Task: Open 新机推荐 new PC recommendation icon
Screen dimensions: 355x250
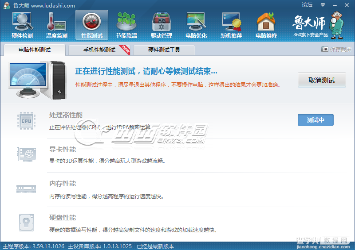Action: 231,25
